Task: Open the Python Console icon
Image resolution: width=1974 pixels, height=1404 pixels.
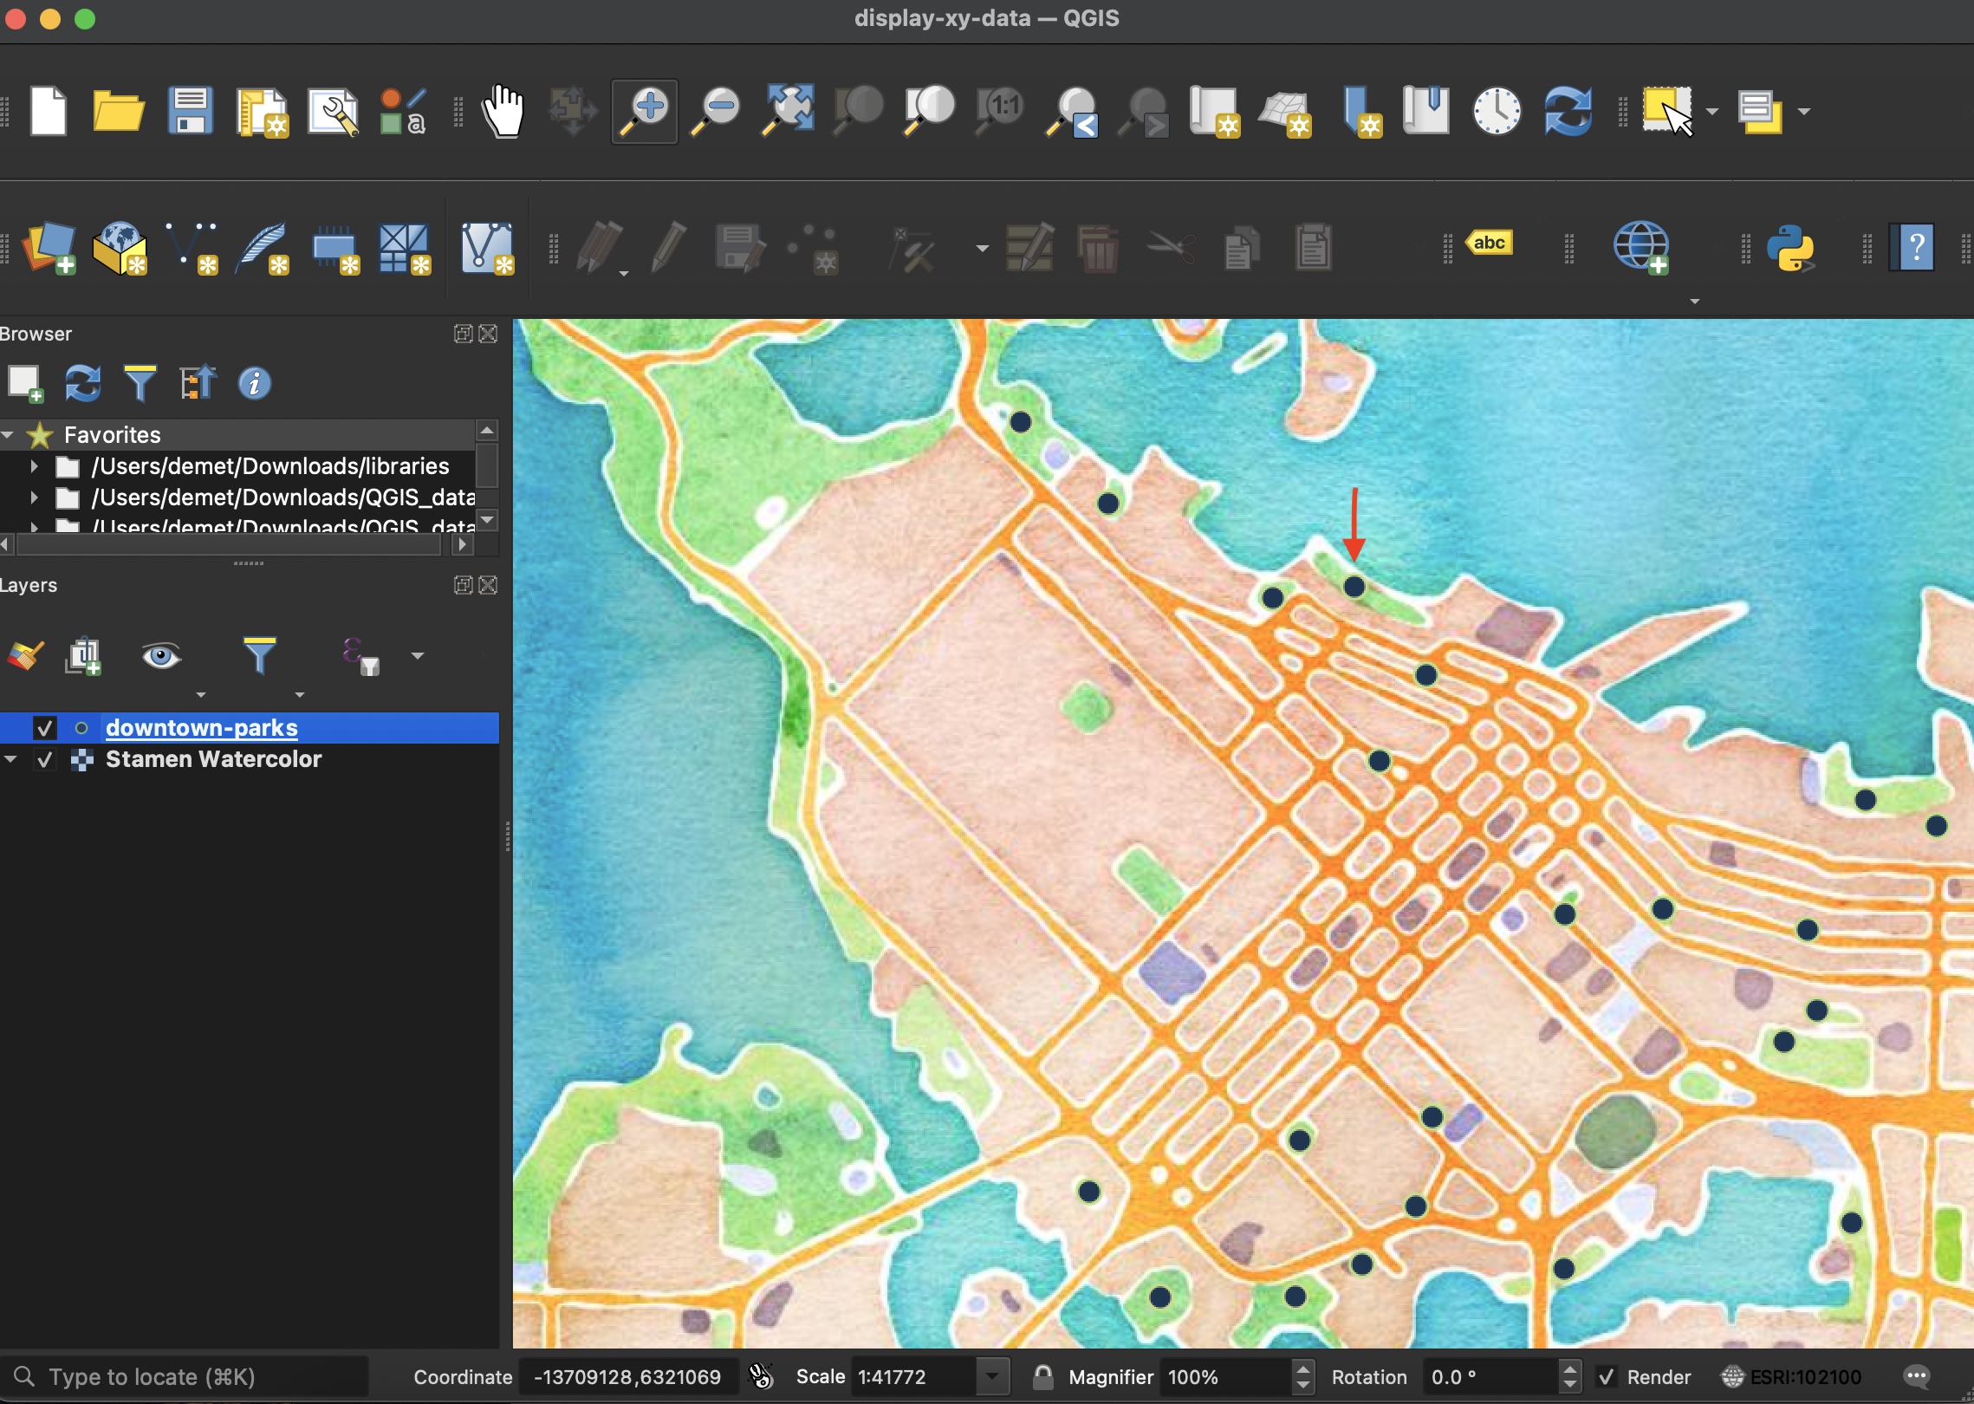Action: point(1790,249)
